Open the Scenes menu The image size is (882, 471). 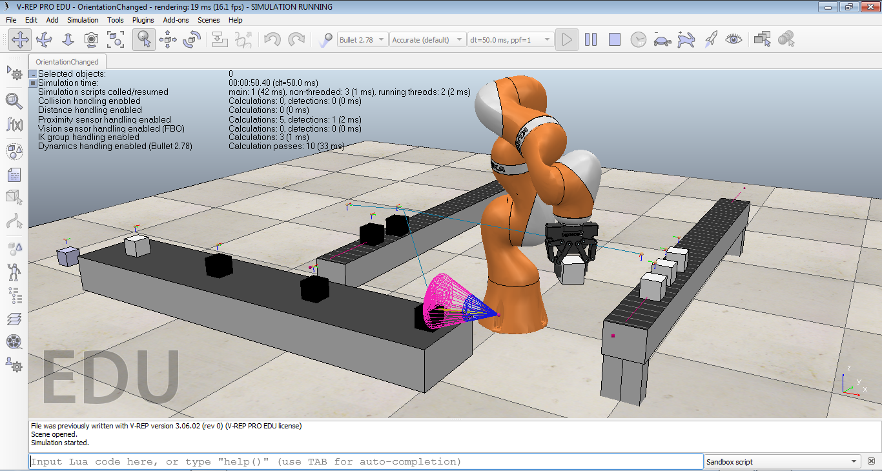tap(209, 20)
